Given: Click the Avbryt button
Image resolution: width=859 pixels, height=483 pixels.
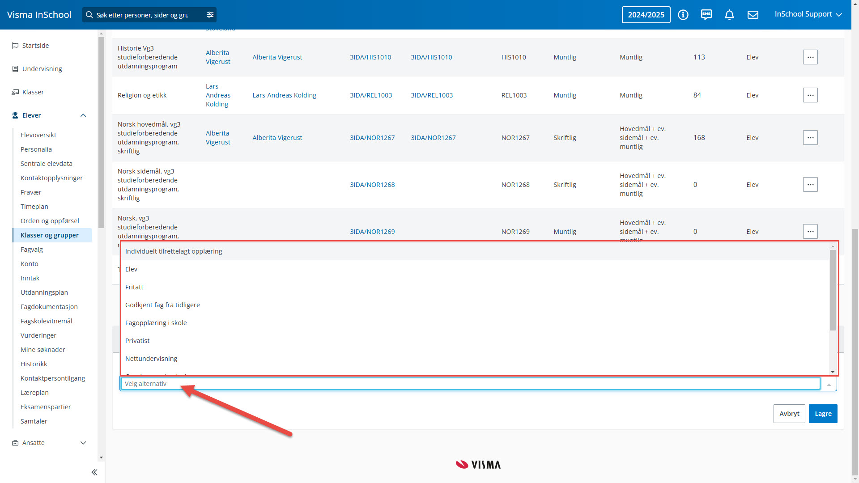Looking at the screenshot, I should [789, 414].
